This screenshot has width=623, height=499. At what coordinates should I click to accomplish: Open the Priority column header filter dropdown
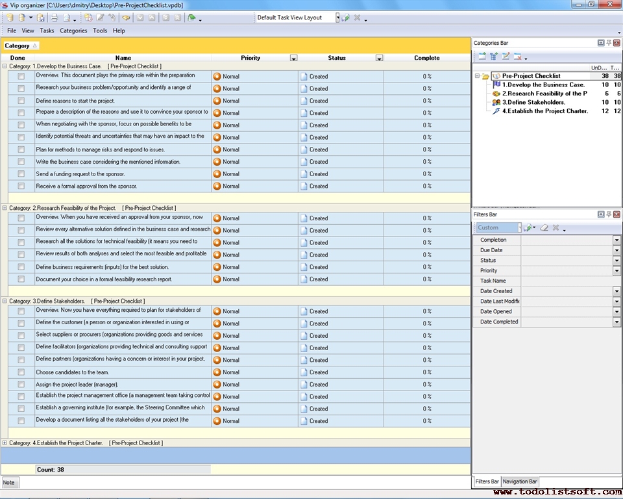[293, 58]
